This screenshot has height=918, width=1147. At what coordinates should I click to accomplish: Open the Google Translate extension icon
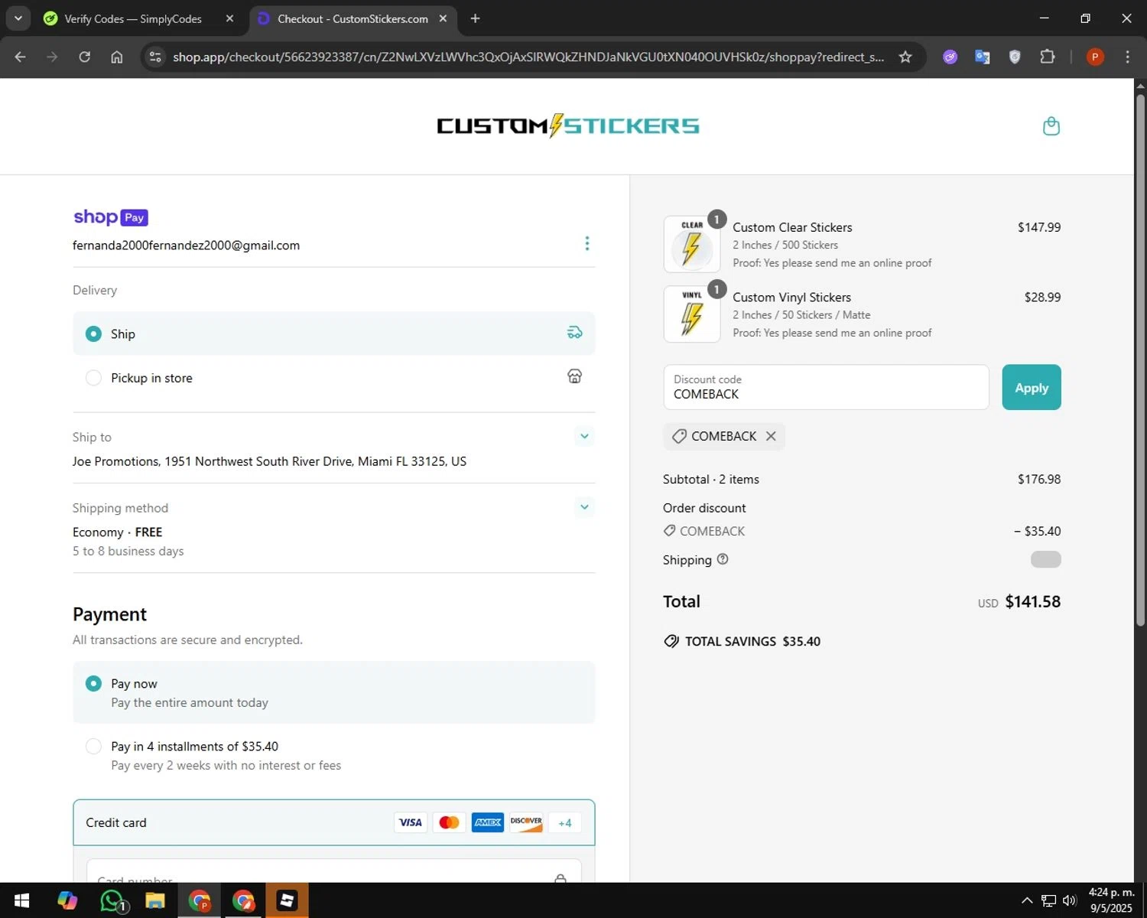pyautogui.click(x=983, y=57)
